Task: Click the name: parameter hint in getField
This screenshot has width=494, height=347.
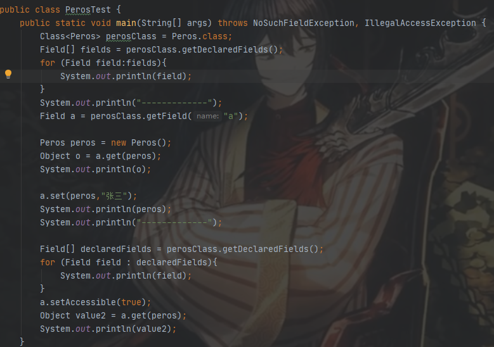Action: point(207,116)
